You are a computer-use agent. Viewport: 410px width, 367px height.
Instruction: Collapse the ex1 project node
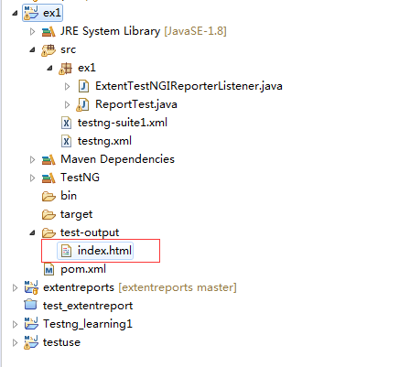tap(15, 13)
